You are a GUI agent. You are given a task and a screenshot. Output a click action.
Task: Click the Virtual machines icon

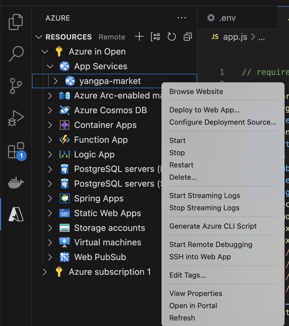pyautogui.click(x=65, y=243)
